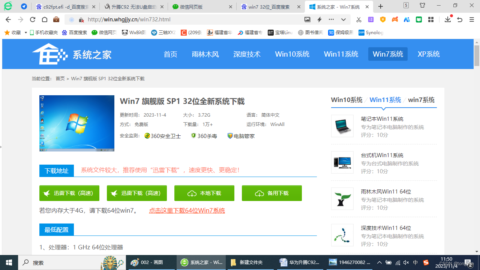
Task: Open the Win11系统 navigation item
Action: tap(341, 54)
